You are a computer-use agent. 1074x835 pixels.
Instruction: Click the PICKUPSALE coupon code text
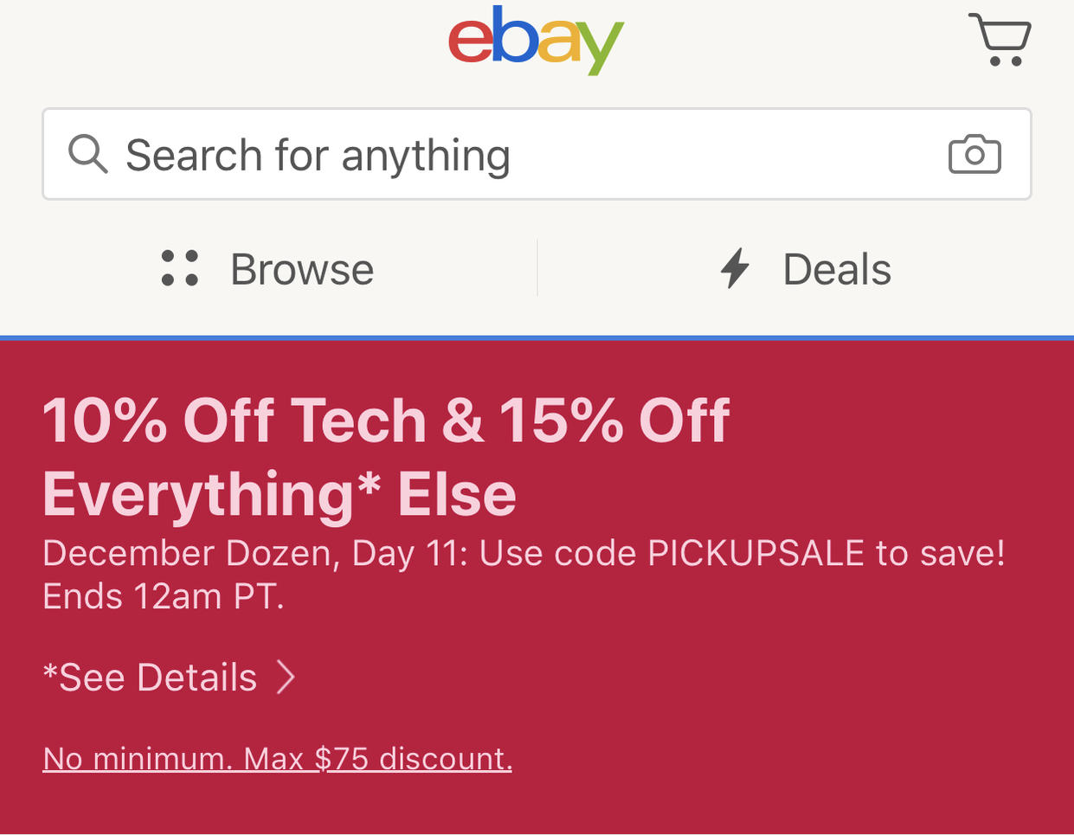(x=756, y=554)
